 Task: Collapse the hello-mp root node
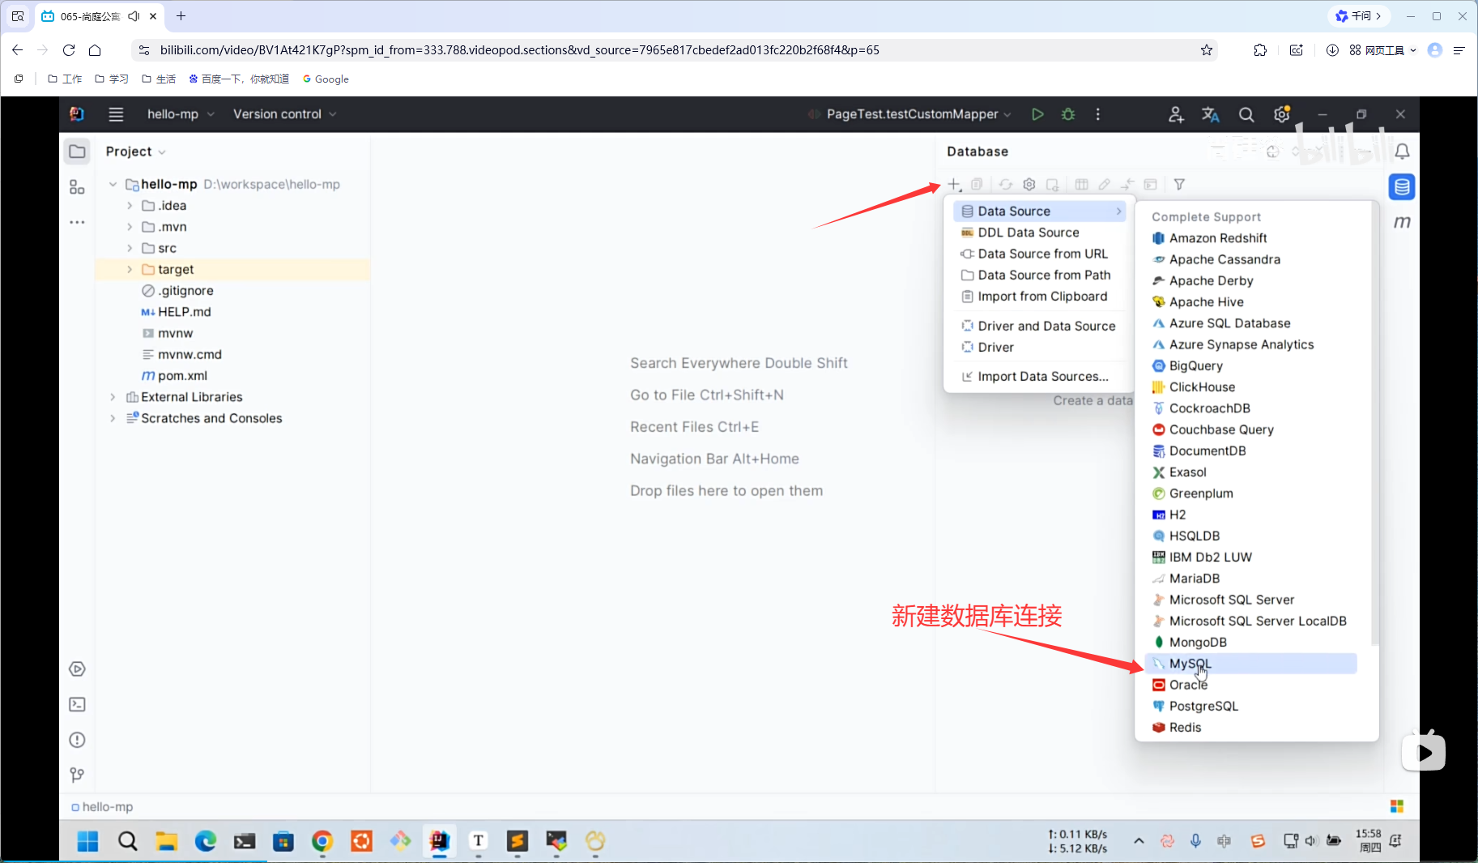[x=113, y=185]
